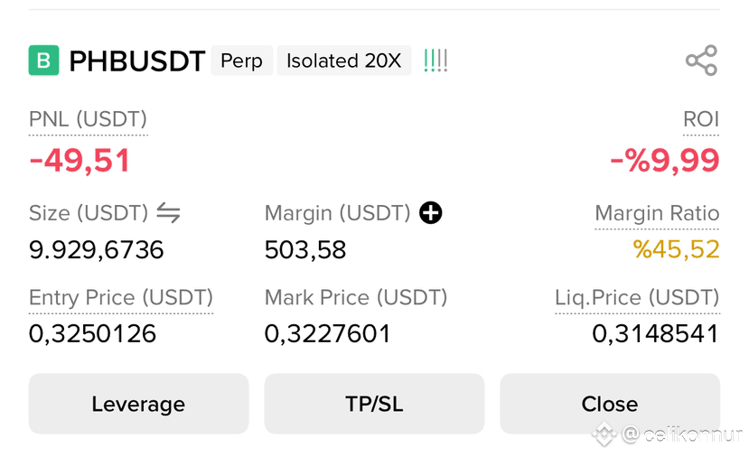The height and width of the screenshot is (457, 749).
Task: Close the PHBUSDT position
Action: (610, 404)
